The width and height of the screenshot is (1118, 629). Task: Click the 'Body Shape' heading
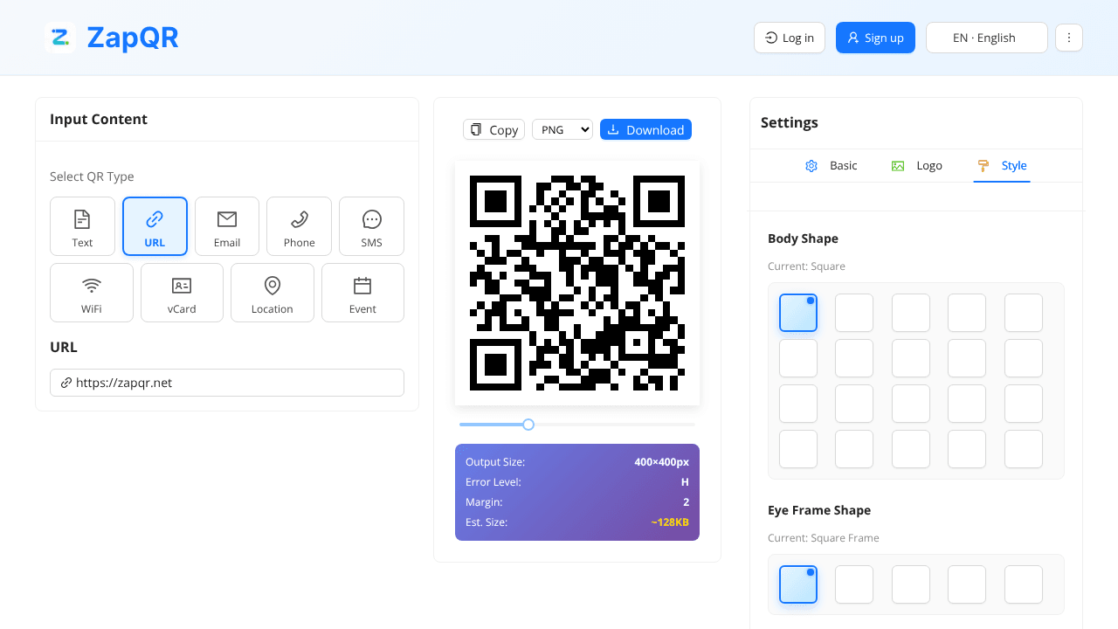(803, 238)
